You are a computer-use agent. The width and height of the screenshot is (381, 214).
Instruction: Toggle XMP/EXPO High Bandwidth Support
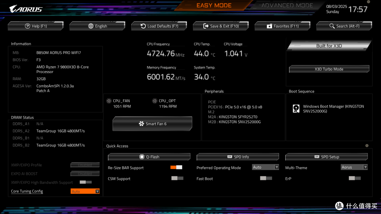click(86, 182)
